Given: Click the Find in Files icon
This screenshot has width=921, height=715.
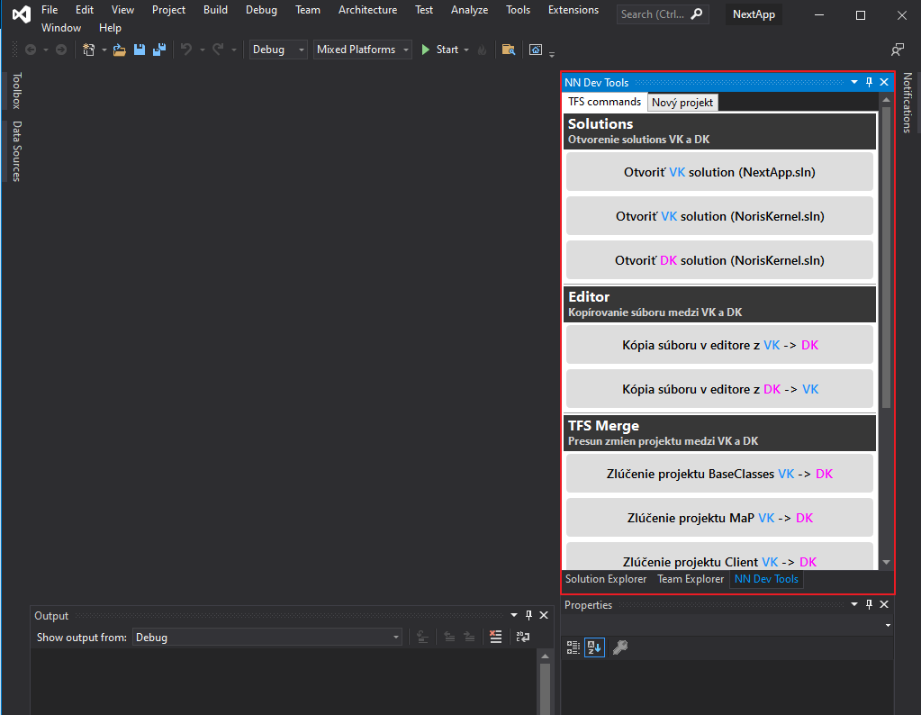Looking at the screenshot, I should 509,50.
